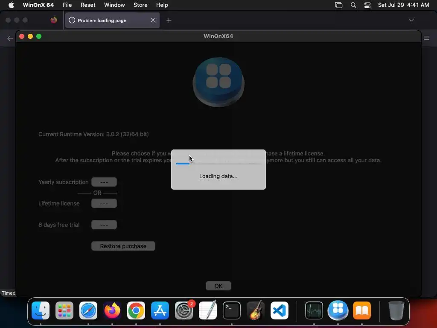Viewport: 437px width, 328px height.
Task: Click Restore purchase
Action: click(123, 246)
